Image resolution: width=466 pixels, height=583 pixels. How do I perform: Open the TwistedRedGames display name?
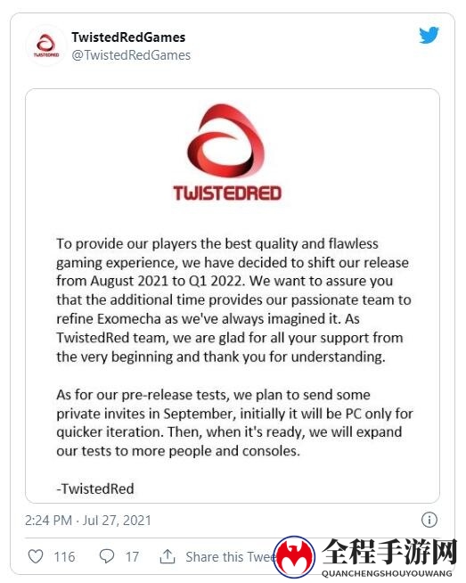pos(128,37)
